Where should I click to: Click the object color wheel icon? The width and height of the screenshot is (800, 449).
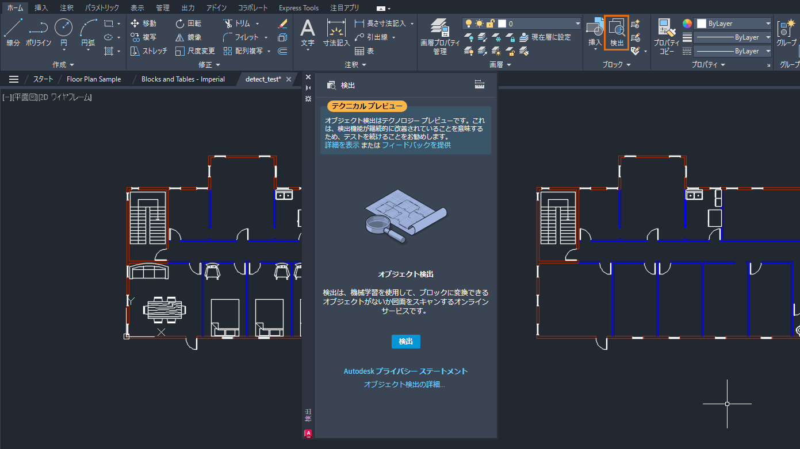coord(687,24)
